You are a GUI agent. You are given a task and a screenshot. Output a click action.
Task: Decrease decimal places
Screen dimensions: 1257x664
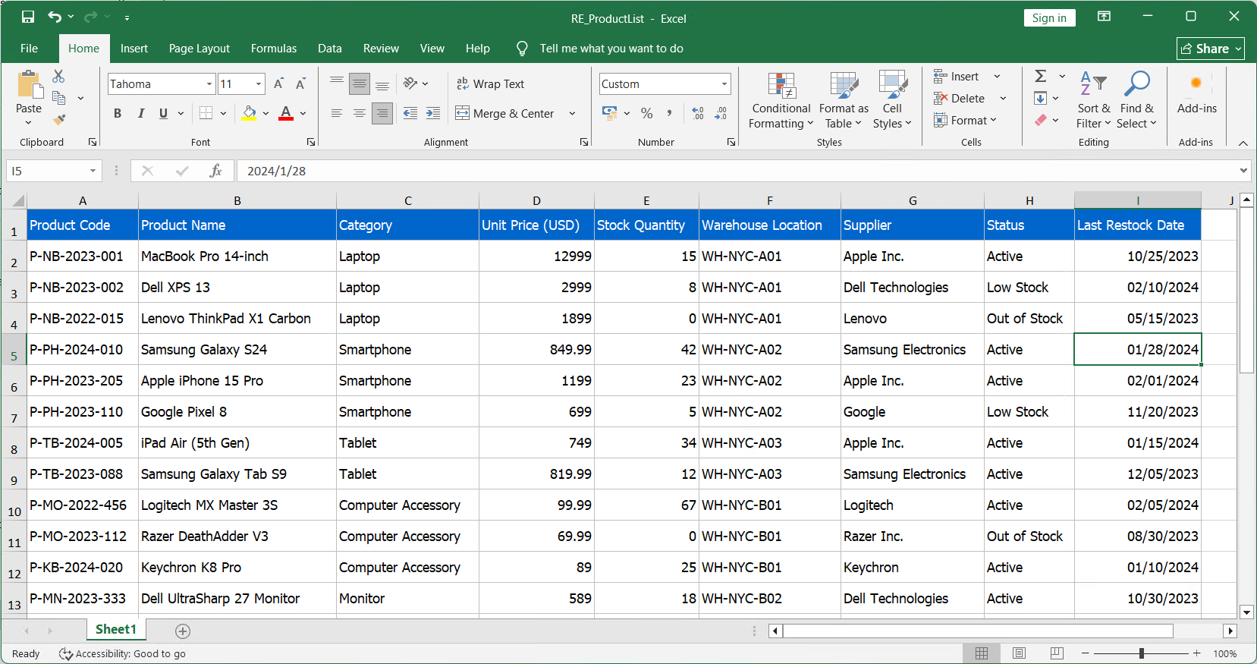click(x=721, y=113)
